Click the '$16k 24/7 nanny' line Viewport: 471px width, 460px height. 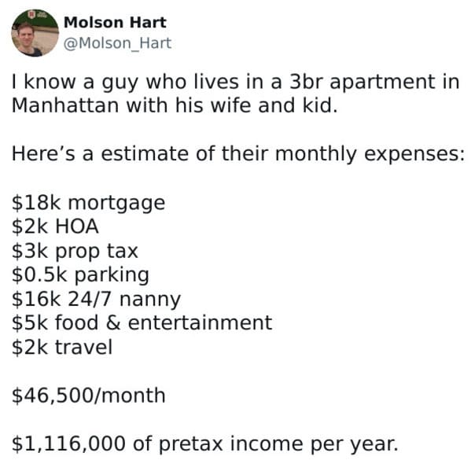[x=96, y=300]
